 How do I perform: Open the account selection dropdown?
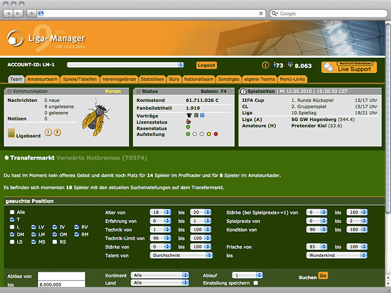tap(125, 65)
